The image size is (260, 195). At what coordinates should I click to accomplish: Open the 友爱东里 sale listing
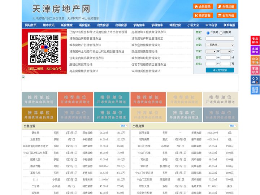click(x=35, y=139)
